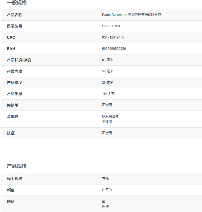Select 不适用 under 联系制造商 in 合规性 row
This screenshot has height=212, width=202.
pyautogui.click(x=107, y=122)
